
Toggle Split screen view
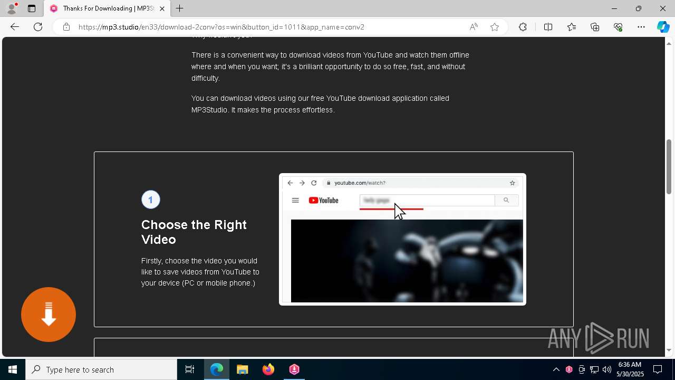click(548, 27)
